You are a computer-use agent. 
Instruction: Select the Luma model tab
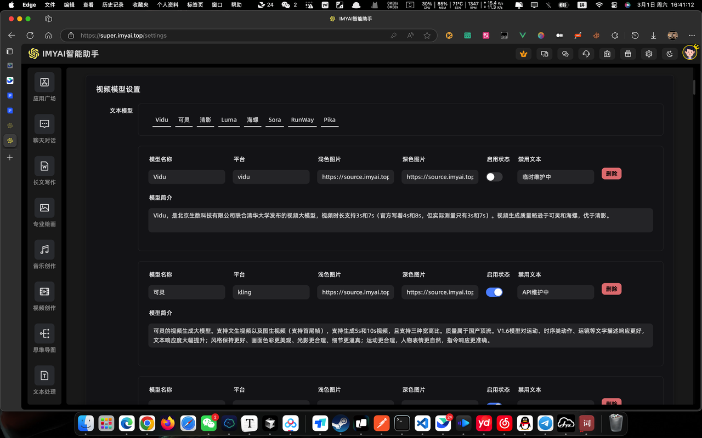click(x=229, y=120)
